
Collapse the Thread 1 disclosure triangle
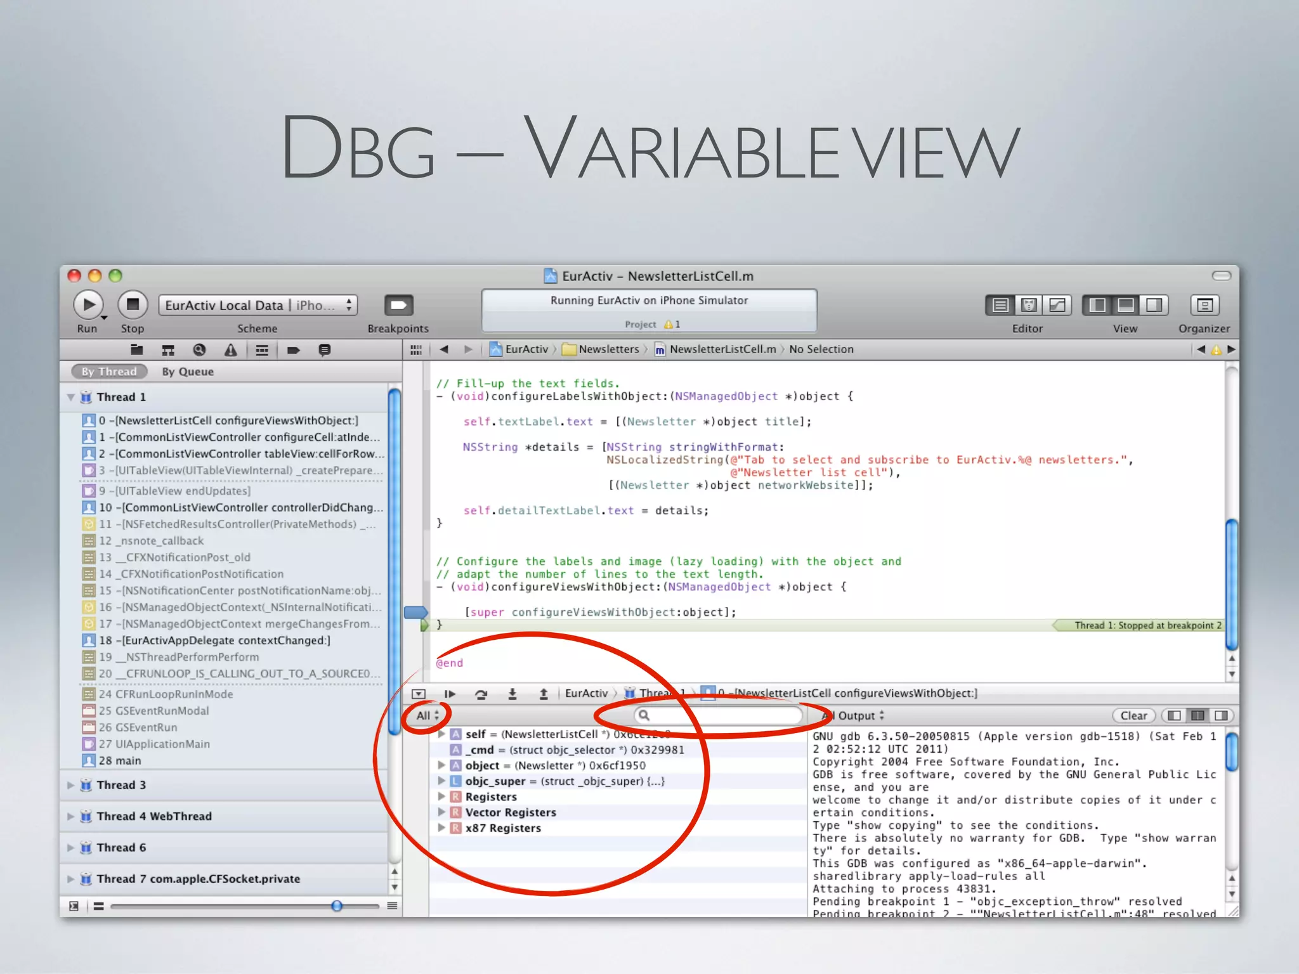pyautogui.click(x=71, y=397)
